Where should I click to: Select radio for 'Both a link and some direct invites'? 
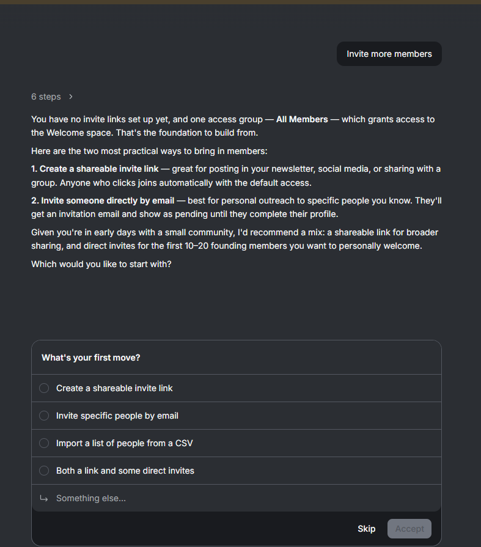[x=44, y=471]
